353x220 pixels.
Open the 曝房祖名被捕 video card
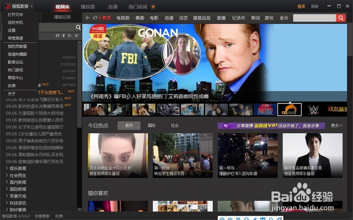click(x=312, y=155)
